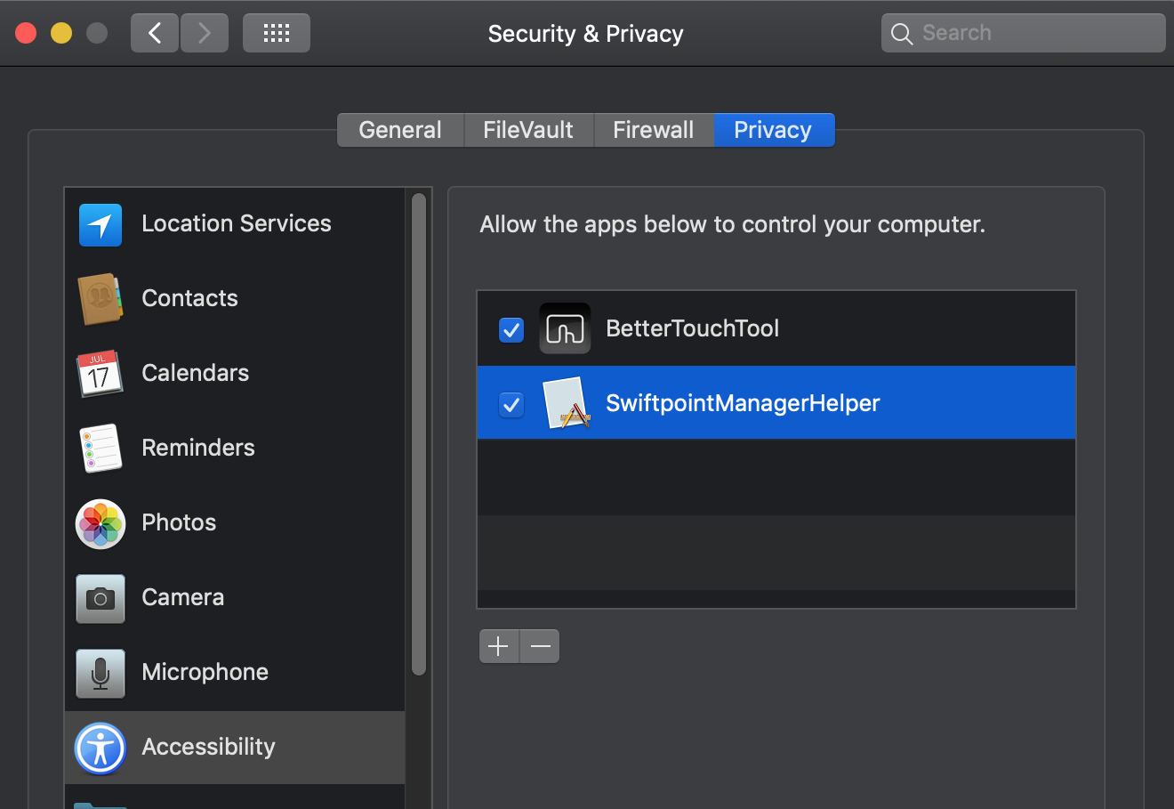
Task: Click the Microphone icon in sidebar
Action: (101, 673)
